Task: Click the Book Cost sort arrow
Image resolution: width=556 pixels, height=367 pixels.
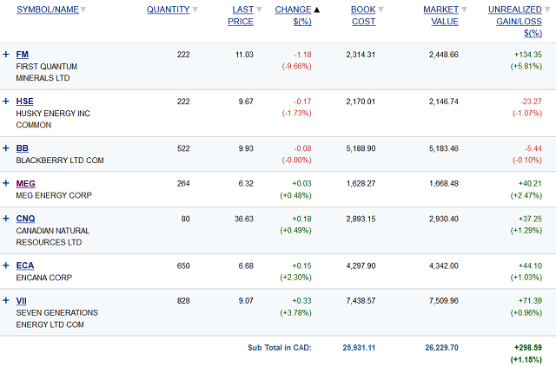Action: (381, 10)
